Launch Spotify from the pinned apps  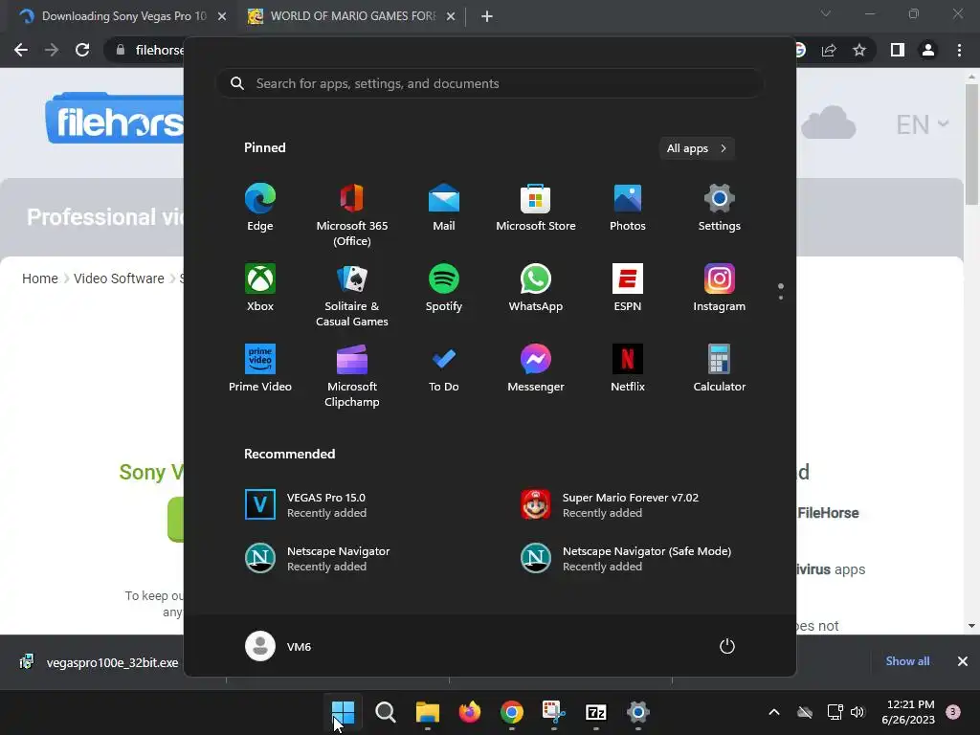point(444,288)
